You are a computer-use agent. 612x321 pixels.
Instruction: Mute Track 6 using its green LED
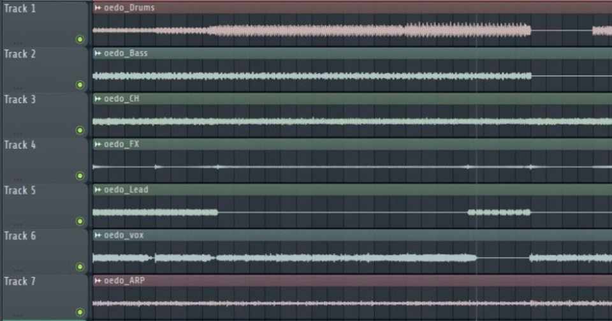pyautogui.click(x=80, y=267)
